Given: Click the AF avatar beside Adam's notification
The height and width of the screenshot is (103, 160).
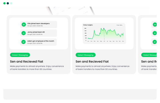Looking at the screenshot, I should pyautogui.click(x=23, y=42).
